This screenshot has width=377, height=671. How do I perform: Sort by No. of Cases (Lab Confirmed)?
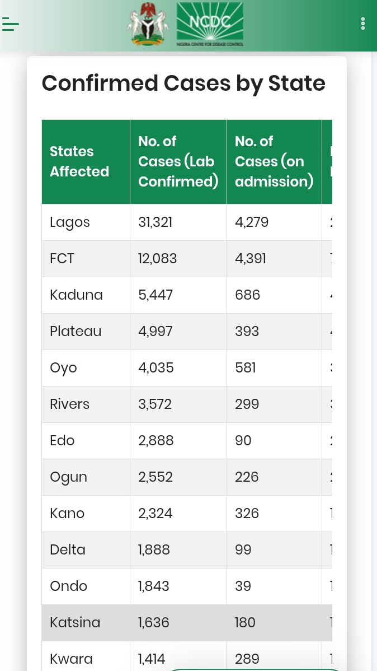178,161
